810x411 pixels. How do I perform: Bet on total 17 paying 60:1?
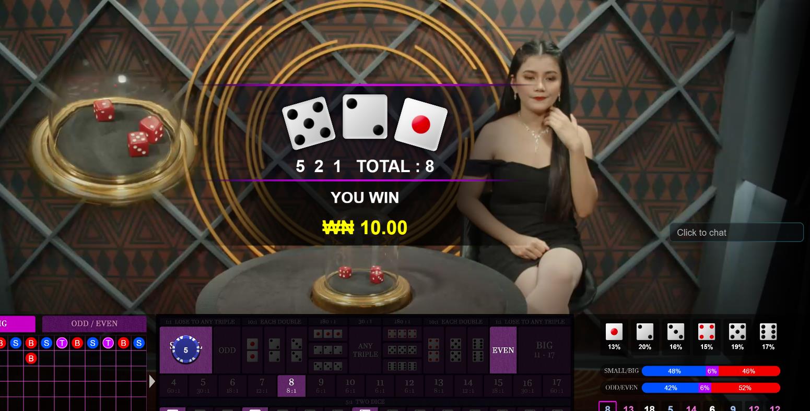[x=557, y=386]
